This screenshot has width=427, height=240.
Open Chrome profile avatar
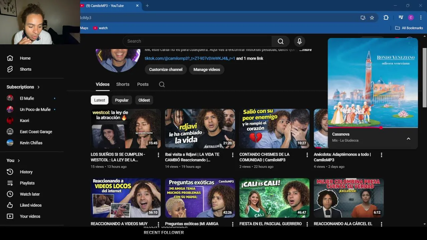coord(411,18)
